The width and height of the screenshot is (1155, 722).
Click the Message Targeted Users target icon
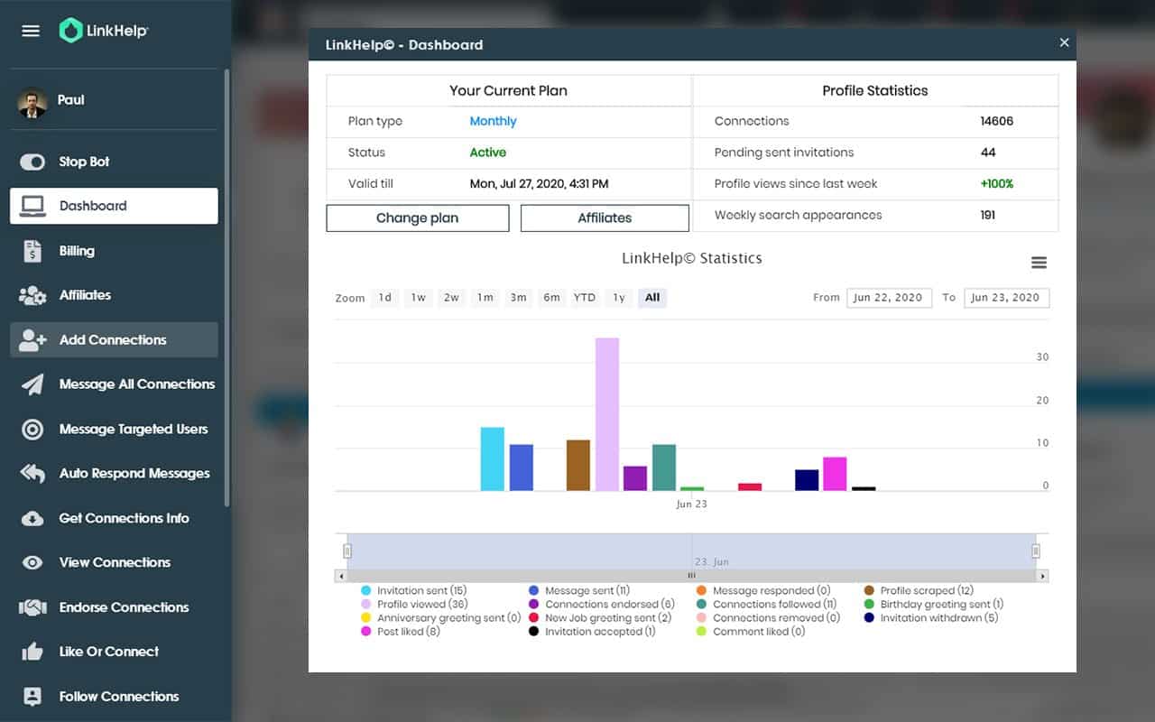click(x=32, y=430)
